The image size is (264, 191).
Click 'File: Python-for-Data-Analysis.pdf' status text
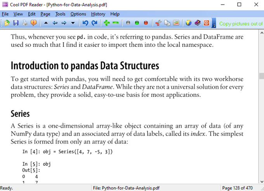126,188
